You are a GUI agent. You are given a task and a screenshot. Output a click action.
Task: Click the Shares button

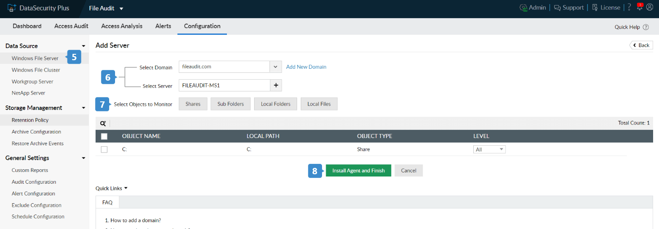[193, 104]
